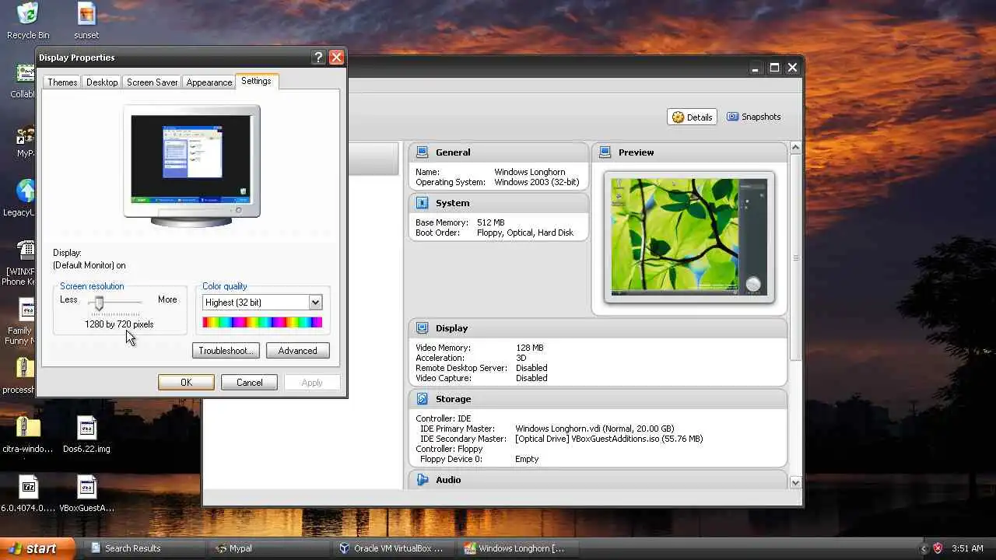Click the Screen resolution slider handle
This screenshot has height=560, width=996.
click(x=99, y=303)
